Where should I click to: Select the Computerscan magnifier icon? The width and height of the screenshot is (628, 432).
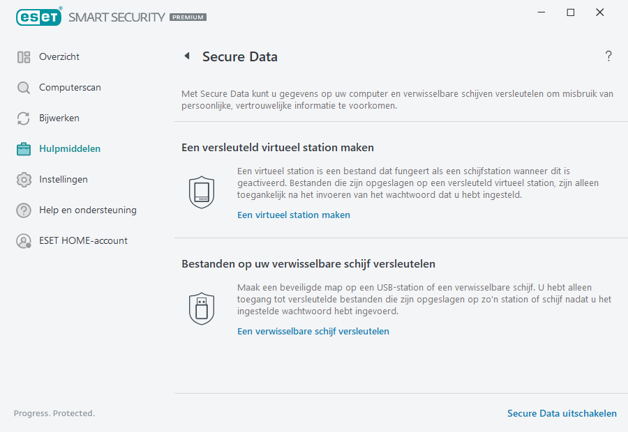click(23, 87)
